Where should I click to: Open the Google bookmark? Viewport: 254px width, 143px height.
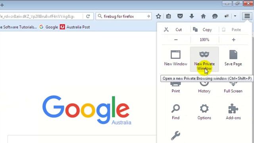pyautogui.click(x=48, y=27)
